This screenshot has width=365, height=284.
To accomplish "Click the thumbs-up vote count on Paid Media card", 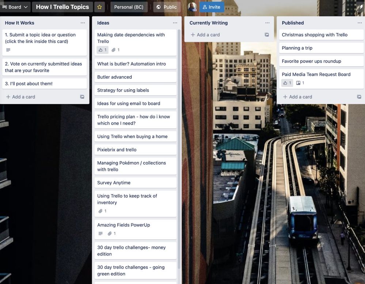I will 286,83.
